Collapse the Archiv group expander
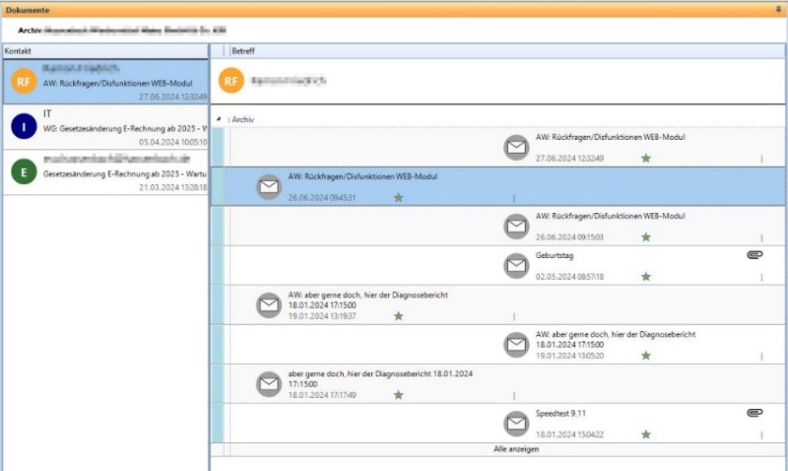 (218, 119)
